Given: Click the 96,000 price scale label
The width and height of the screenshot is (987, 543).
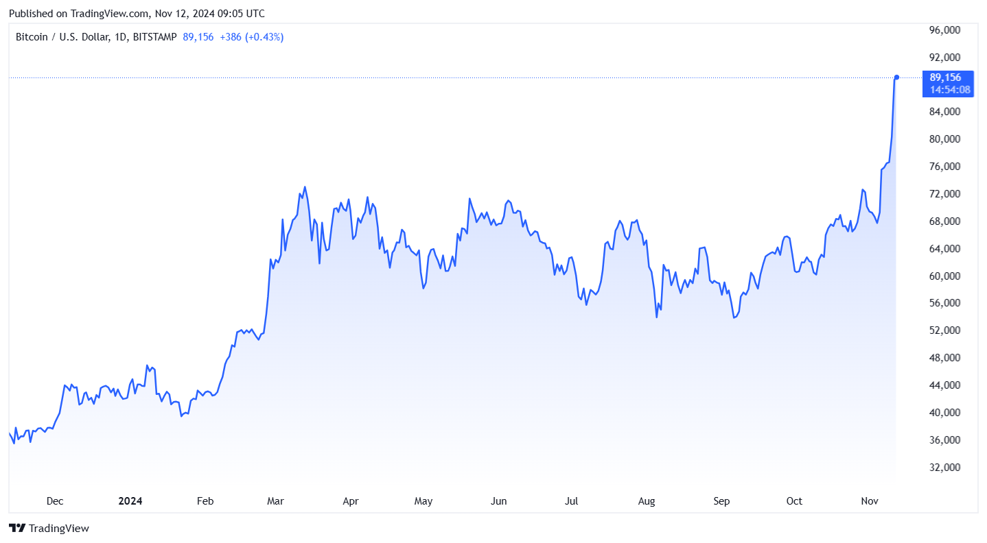Looking at the screenshot, I should click(x=944, y=30).
